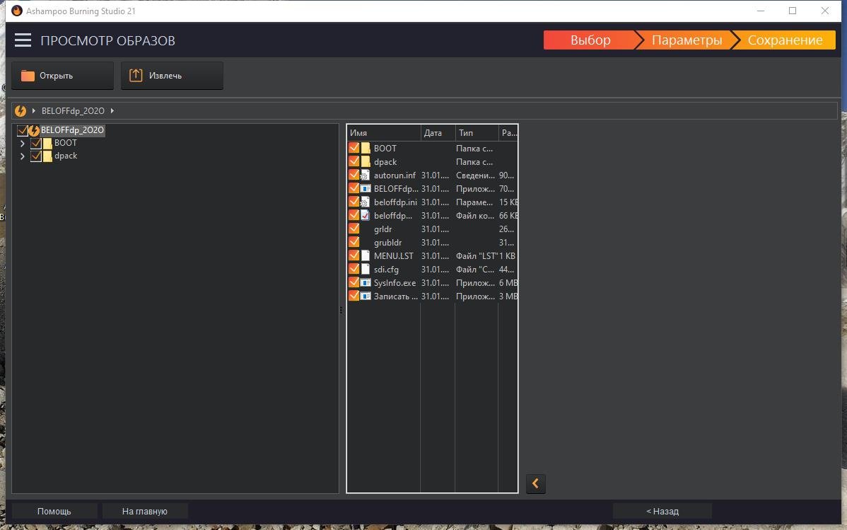The width and height of the screenshot is (847, 530).
Task: Sort files by the Имя column header
Action: click(382, 133)
